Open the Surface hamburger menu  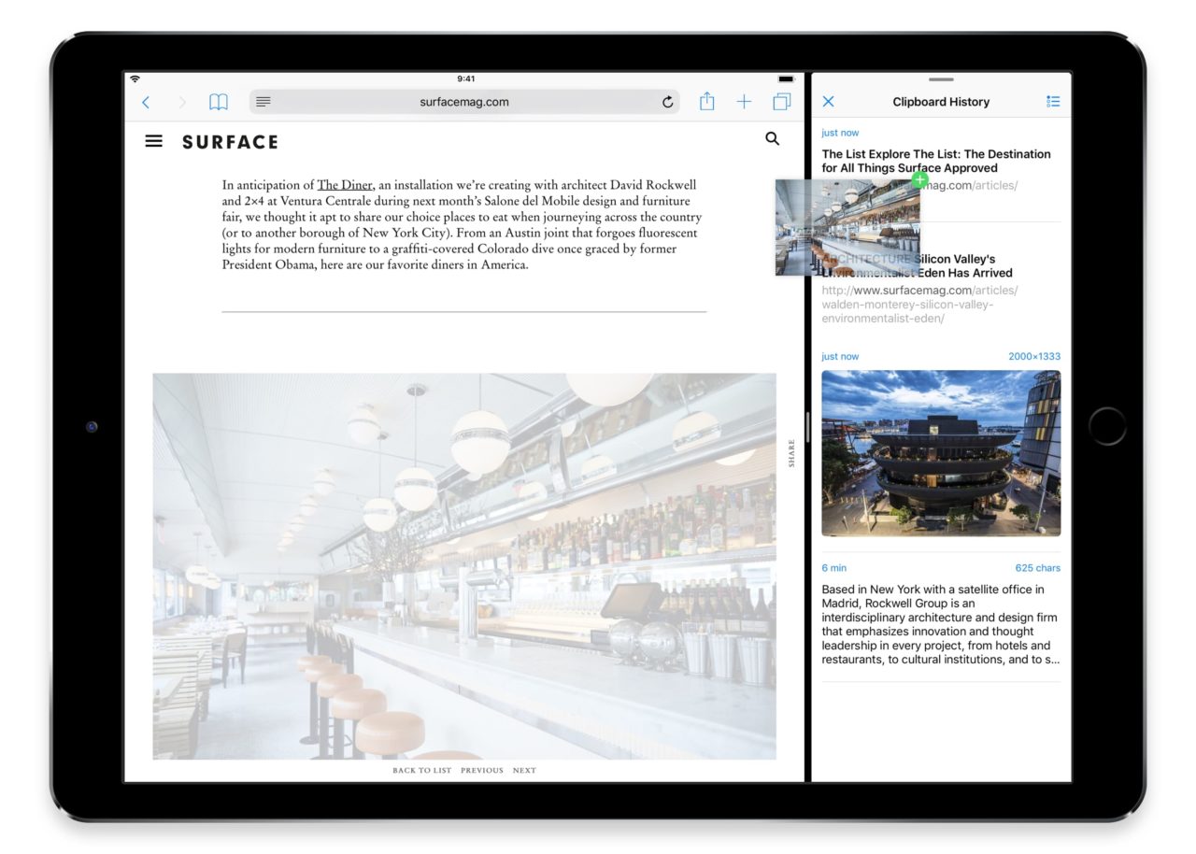(154, 141)
